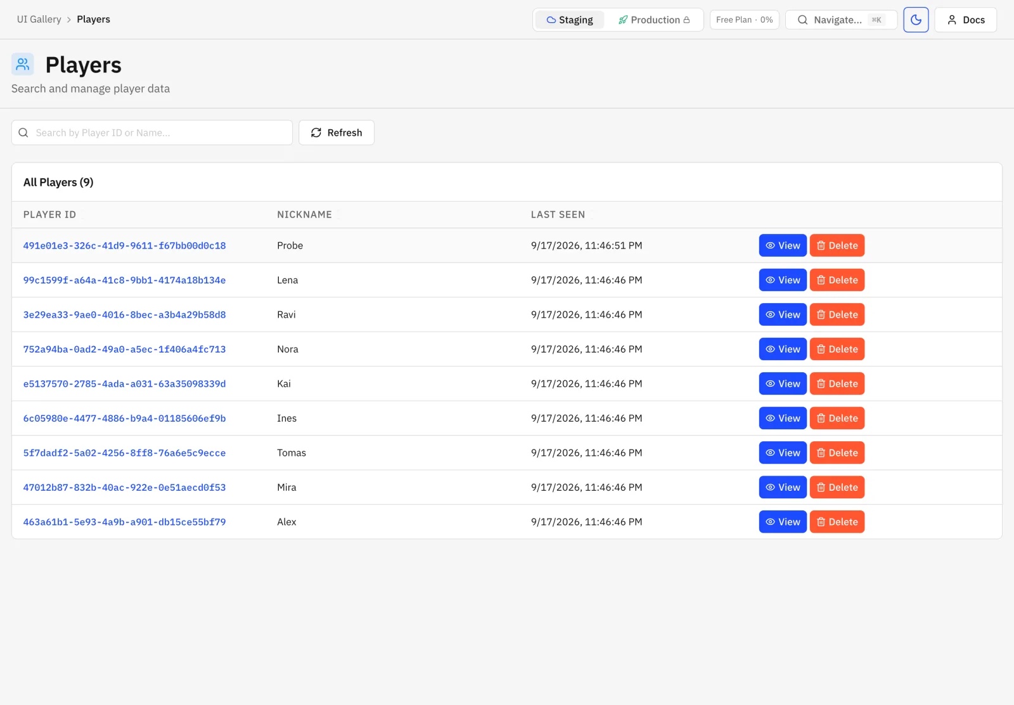Viewport: 1014px width, 705px height.
Task: Open player ID 463a61b1-5e93 link
Action: point(124,522)
